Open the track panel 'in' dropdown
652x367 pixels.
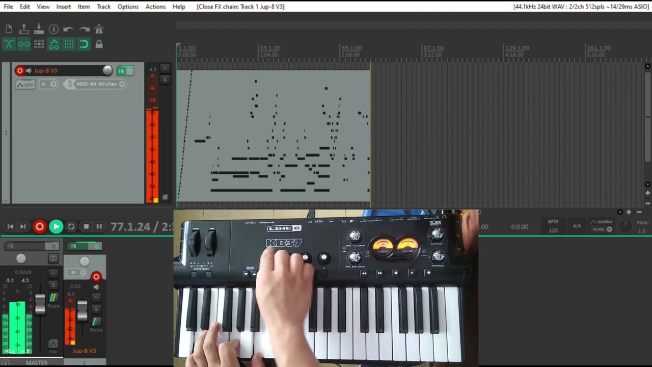[x=48, y=84]
